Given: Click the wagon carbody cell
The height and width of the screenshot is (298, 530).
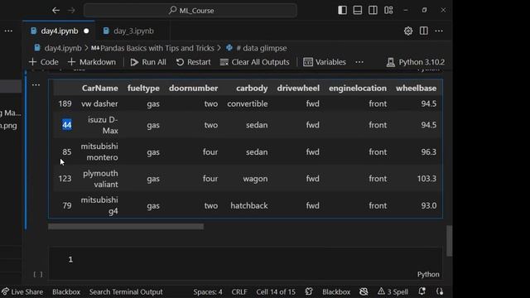Looking at the screenshot, I should 255,179.
